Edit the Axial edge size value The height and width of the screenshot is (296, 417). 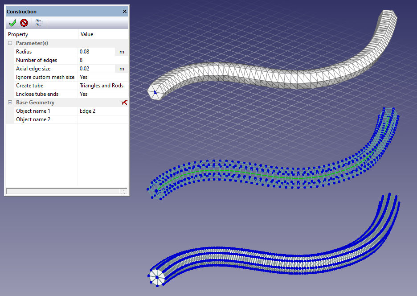(x=96, y=69)
